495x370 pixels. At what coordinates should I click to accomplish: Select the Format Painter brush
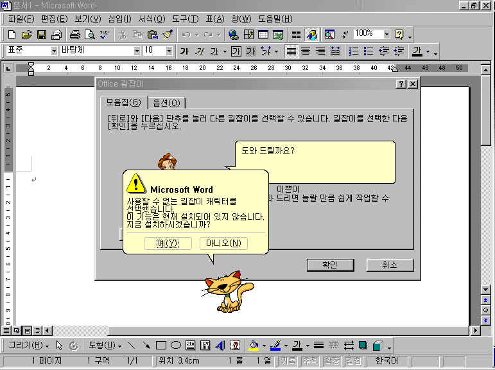168,35
